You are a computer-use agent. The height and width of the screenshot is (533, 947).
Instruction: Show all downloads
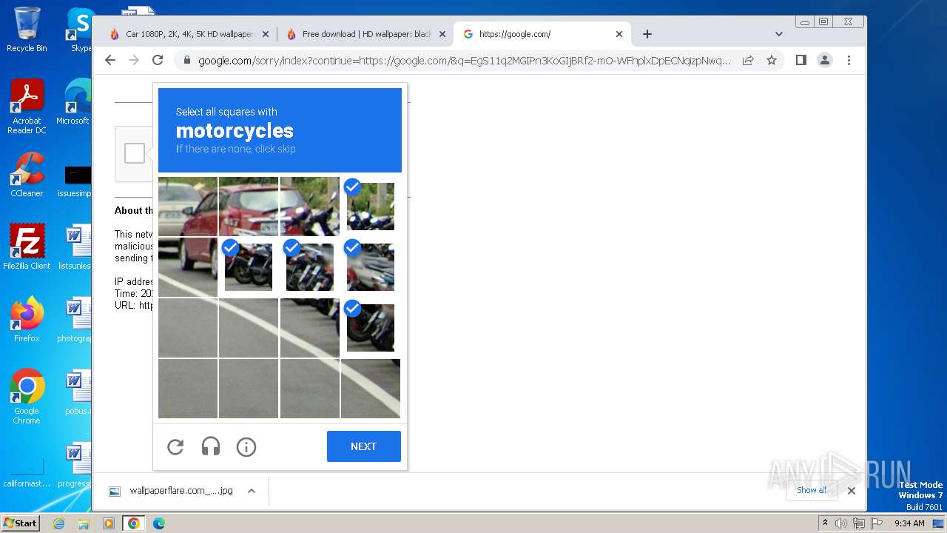coord(812,490)
